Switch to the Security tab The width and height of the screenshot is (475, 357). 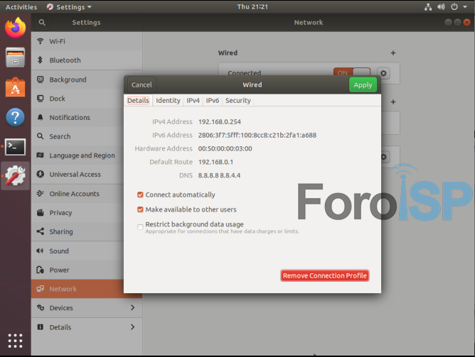tap(237, 101)
